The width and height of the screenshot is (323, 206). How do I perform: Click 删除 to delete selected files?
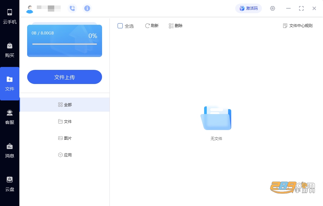coord(176,26)
